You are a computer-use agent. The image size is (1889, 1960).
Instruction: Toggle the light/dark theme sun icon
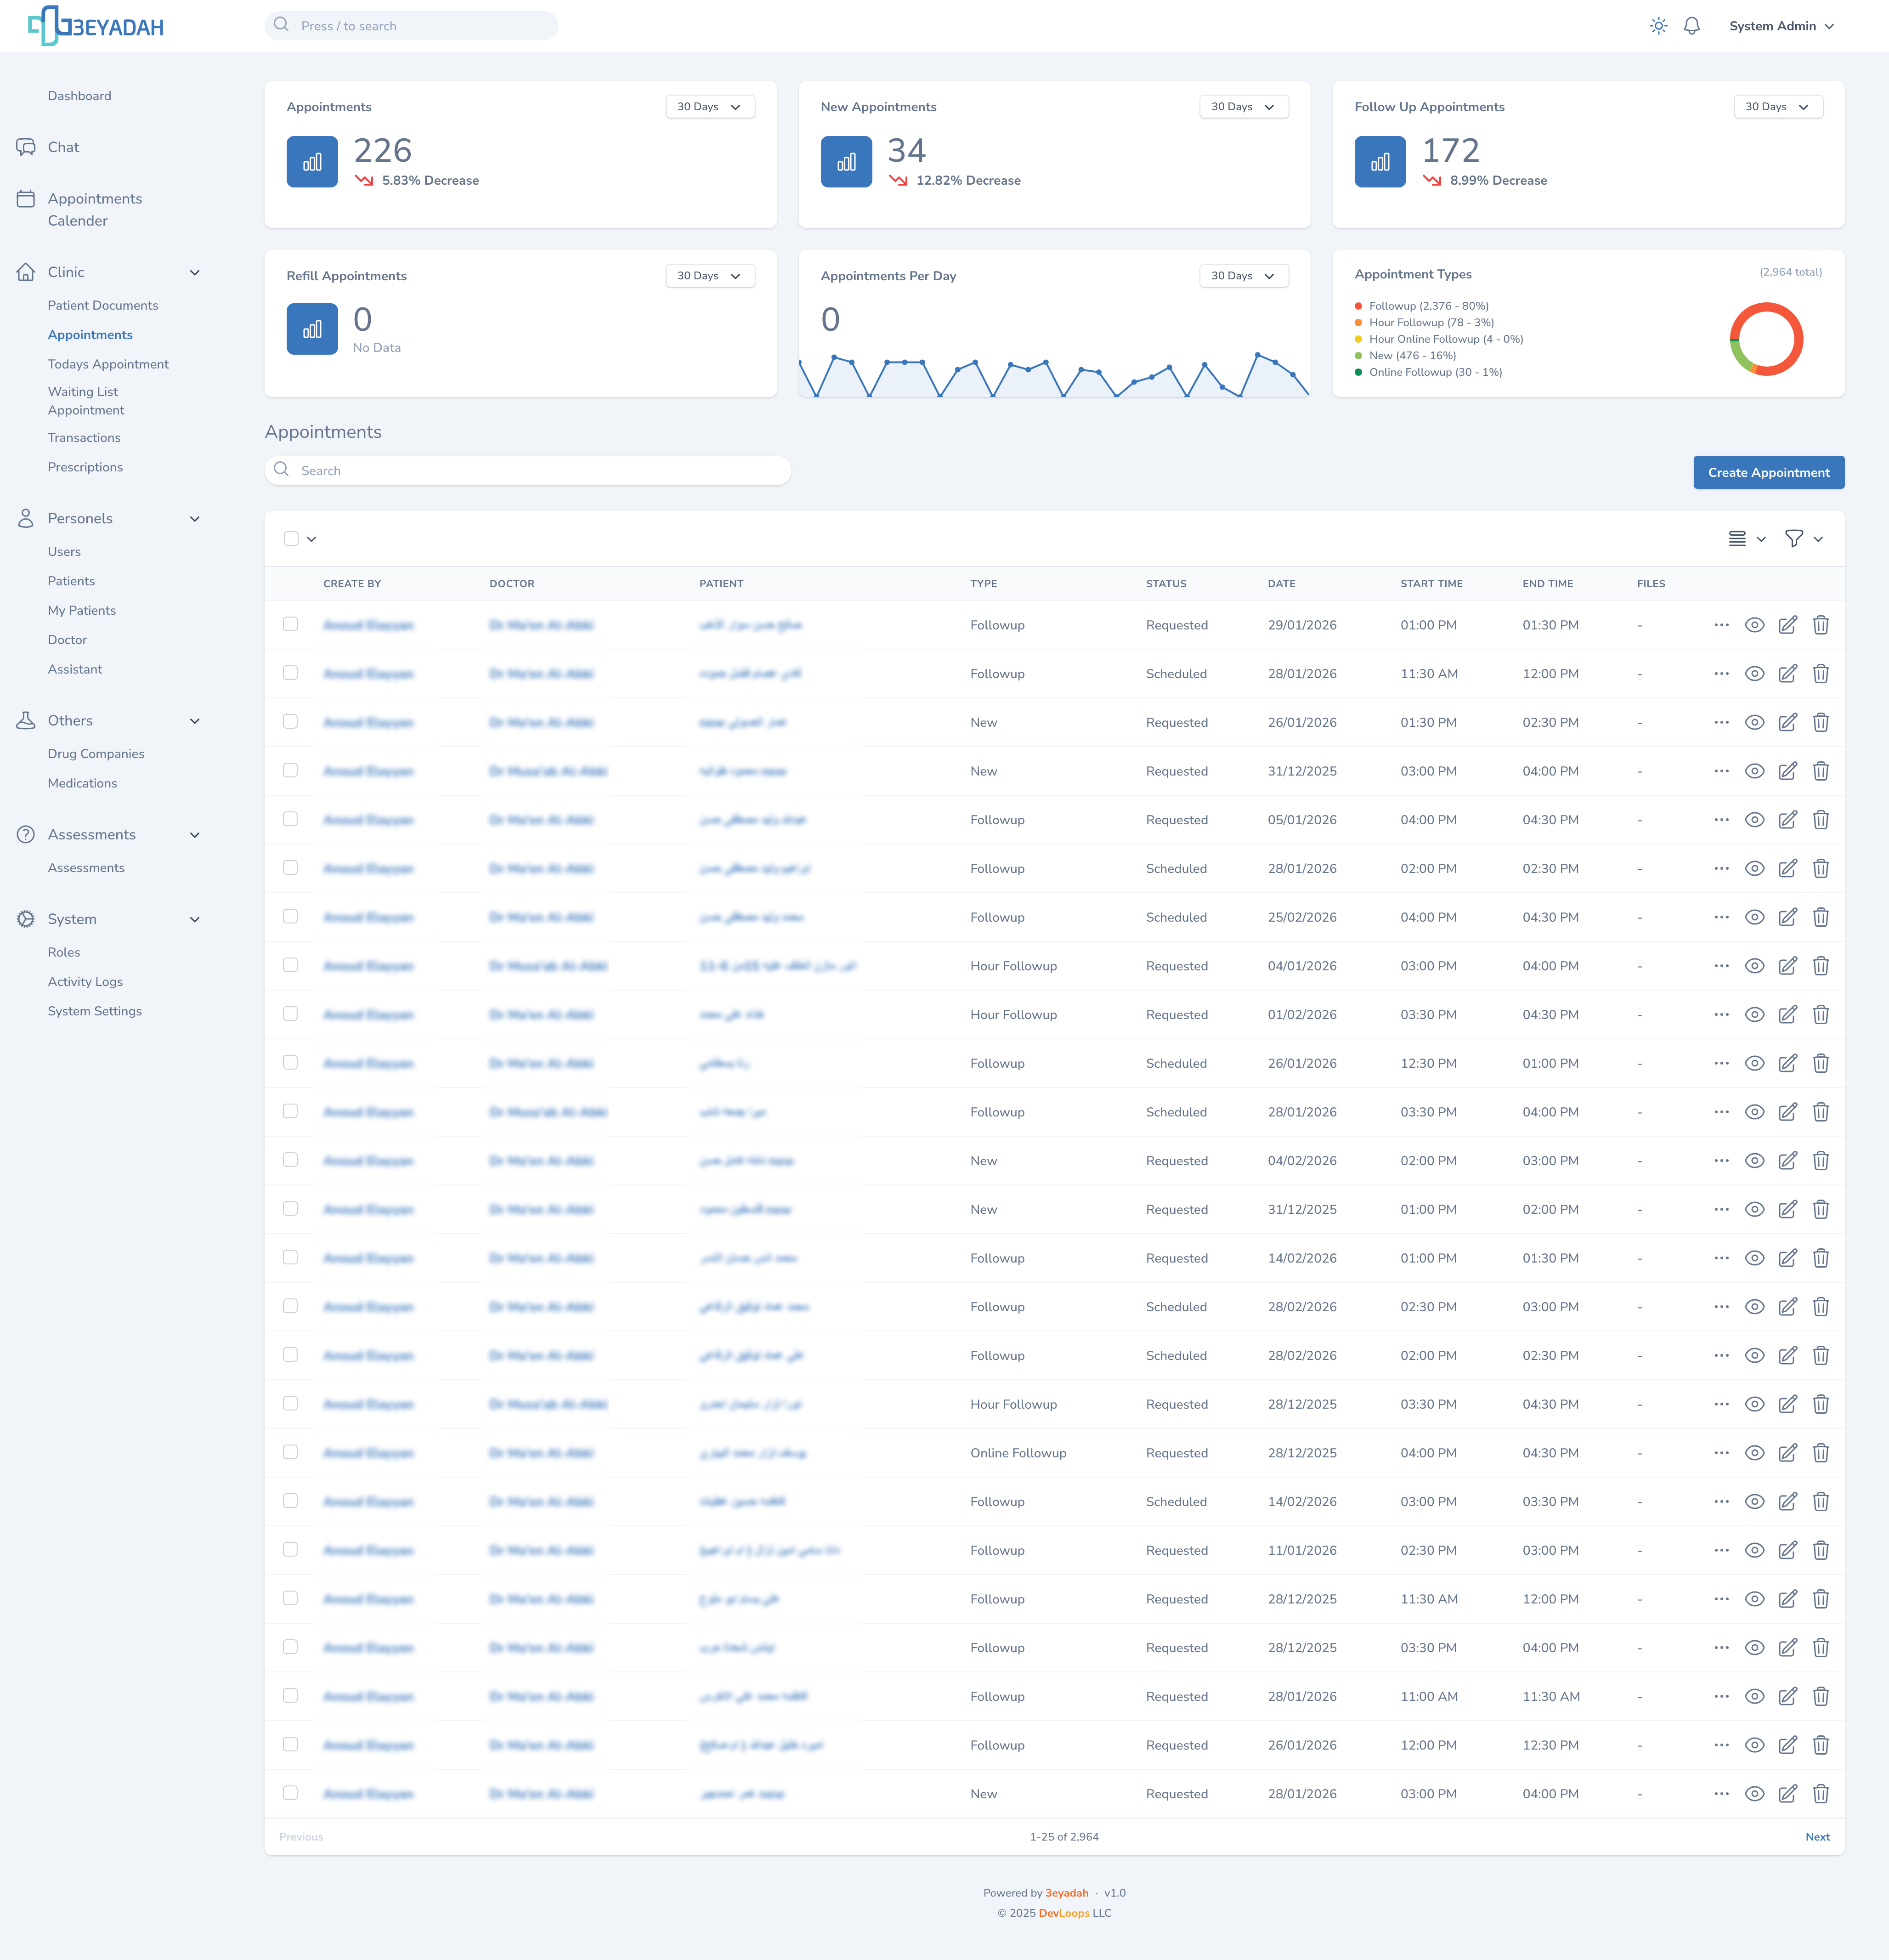(1658, 26)
